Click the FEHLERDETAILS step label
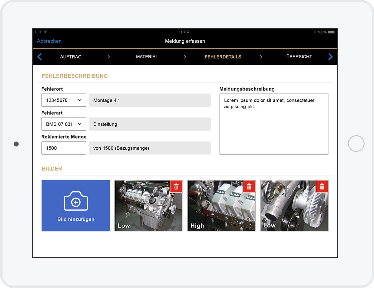374x288 pixels. tap(223, 57)
